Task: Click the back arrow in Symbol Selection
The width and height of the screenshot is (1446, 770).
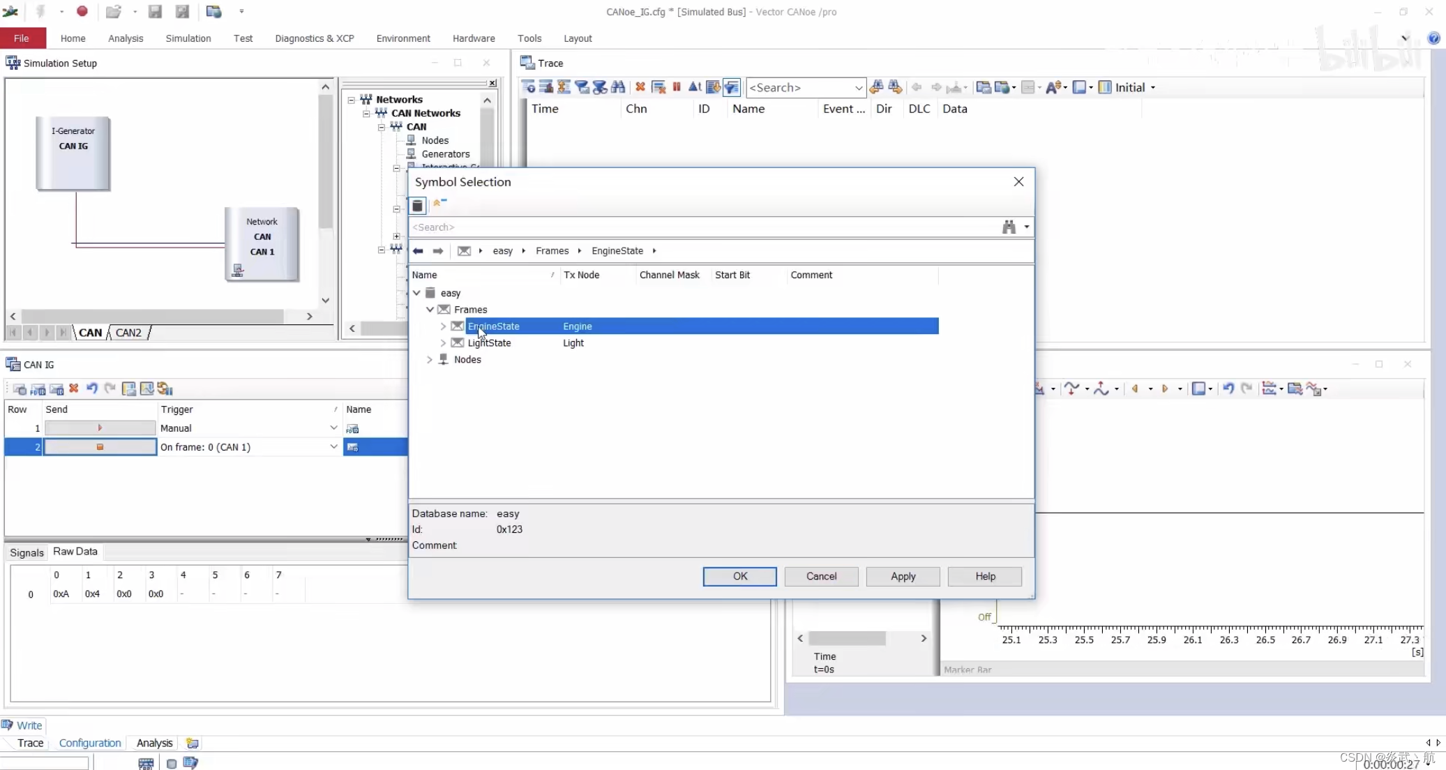Action: pos(418,251)
